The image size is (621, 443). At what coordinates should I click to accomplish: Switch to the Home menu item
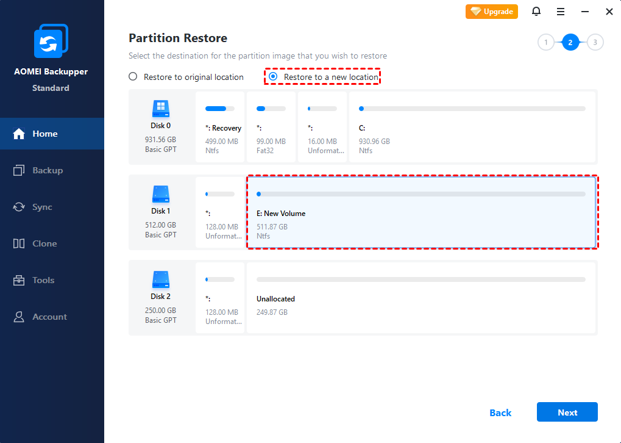click(x=52, y=134)
